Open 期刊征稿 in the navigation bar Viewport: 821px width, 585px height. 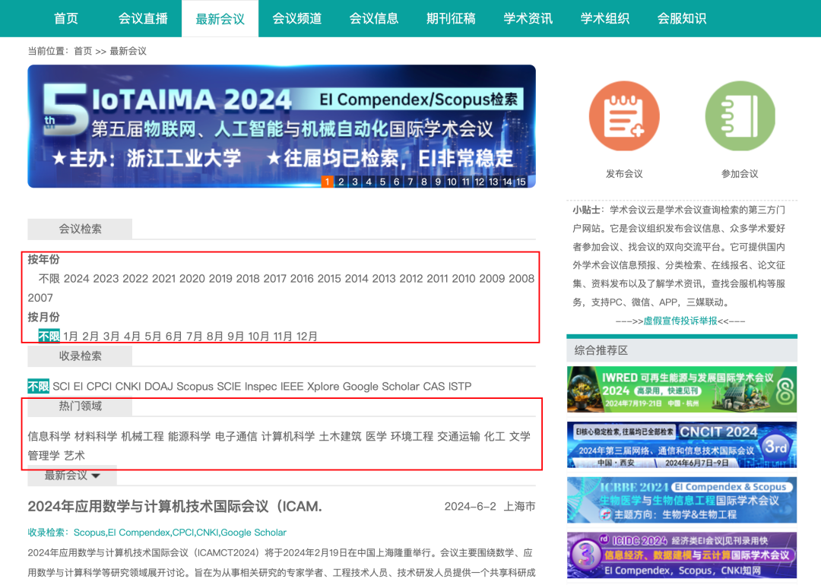click(451, 18)
